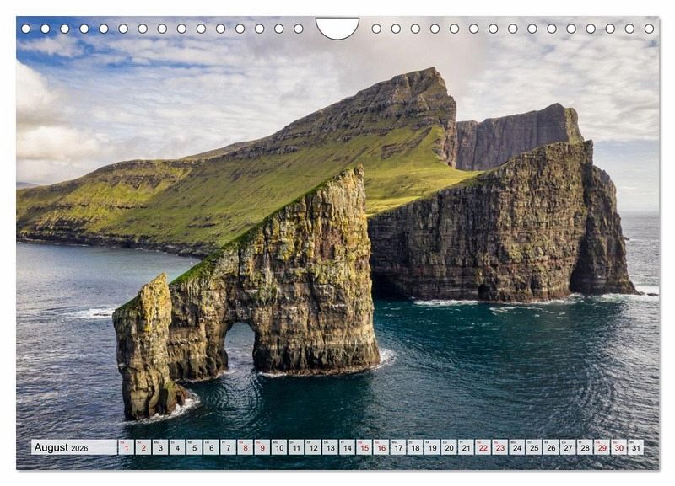Image resolution: width=675 pixels, height=486 pixels.
Task: Select the red Saturday date 1 cell
Action: click(126, 447)
